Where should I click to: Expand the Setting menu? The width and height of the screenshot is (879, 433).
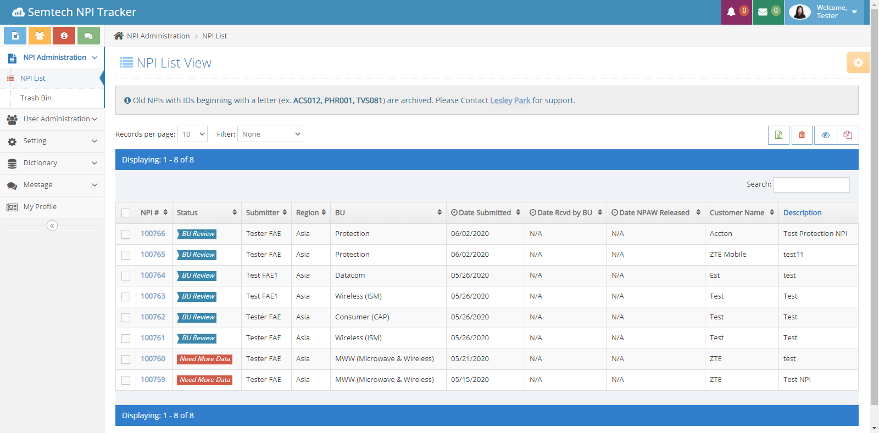pyautogui.click(x=52, y=141)
